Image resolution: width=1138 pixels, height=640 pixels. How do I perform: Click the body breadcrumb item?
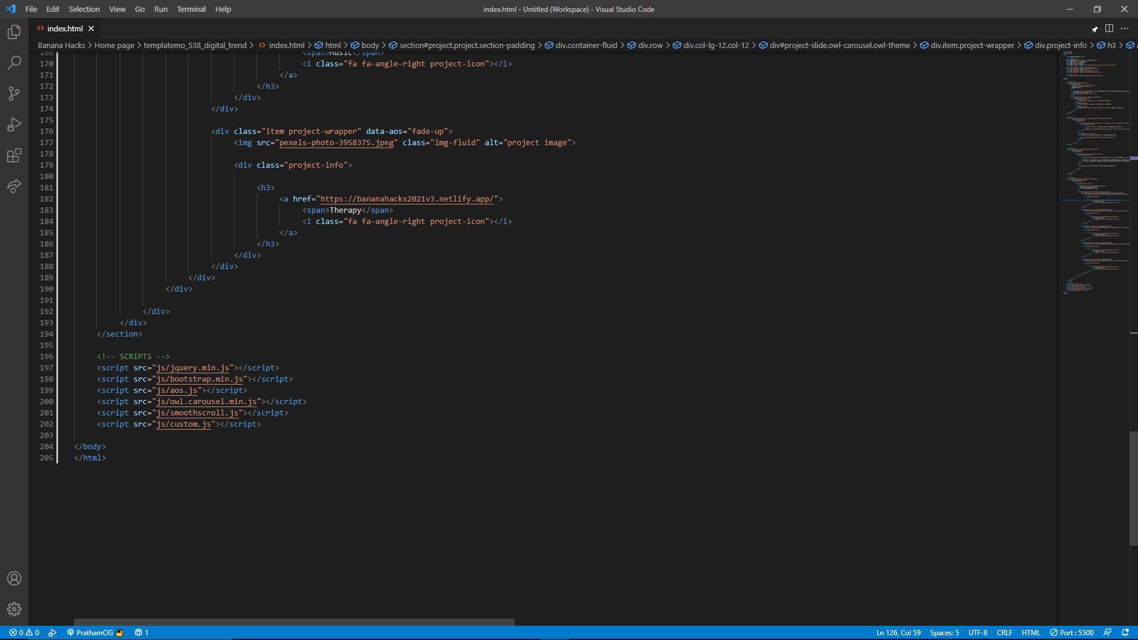click(x=370, y=45)
